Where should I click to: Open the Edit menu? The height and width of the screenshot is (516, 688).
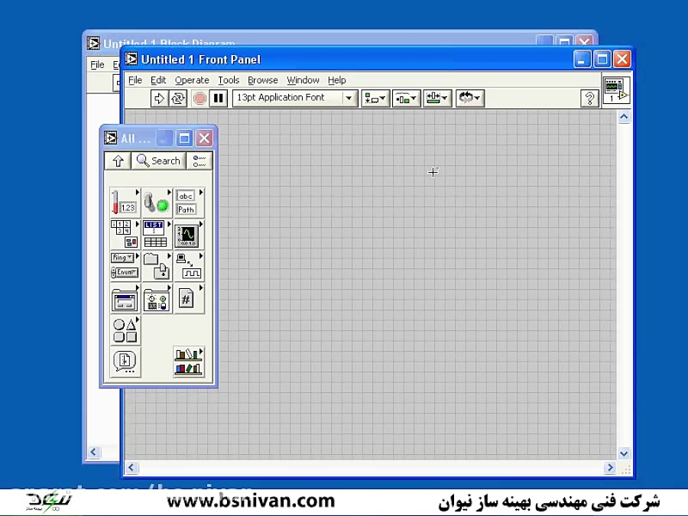coord(158,80)
